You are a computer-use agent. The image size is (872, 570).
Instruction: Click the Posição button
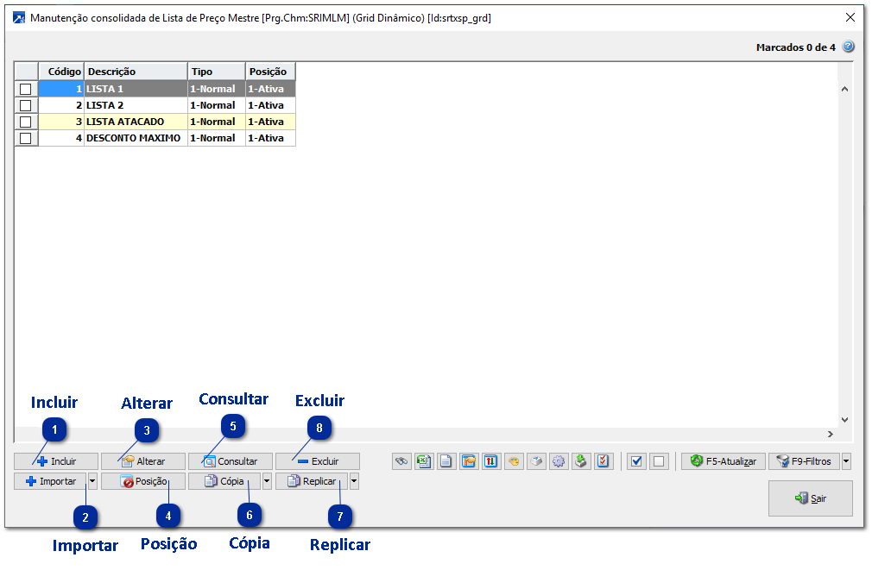point(143,481)
